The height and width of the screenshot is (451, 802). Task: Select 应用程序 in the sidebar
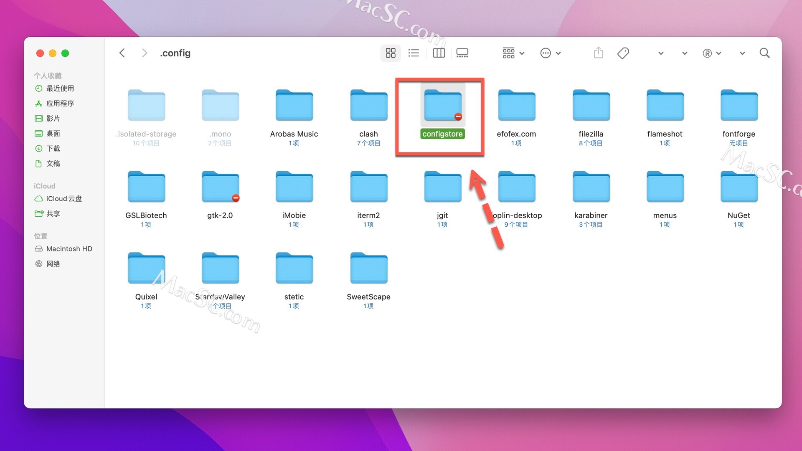tap(60, 104)
